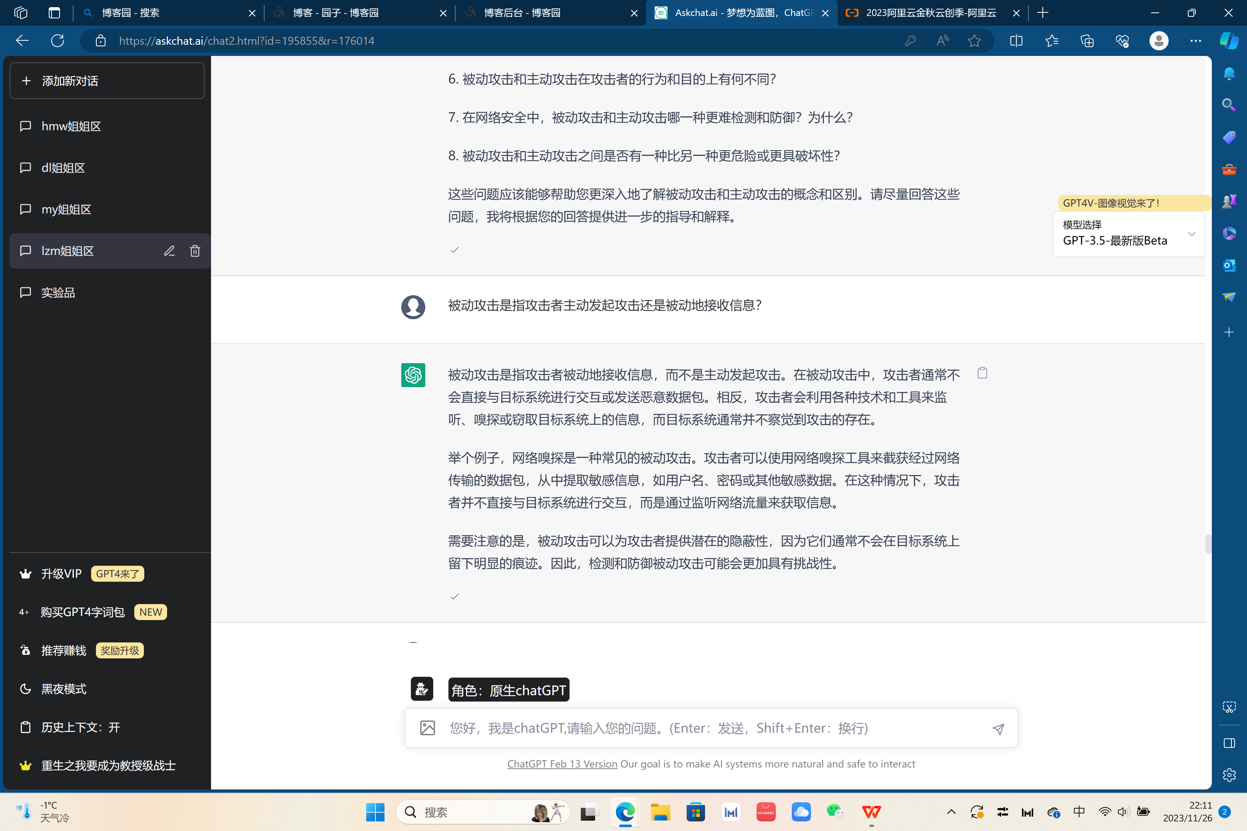
Task: Toggle 黑夜模式 dark mode
Action: point(64,689)
